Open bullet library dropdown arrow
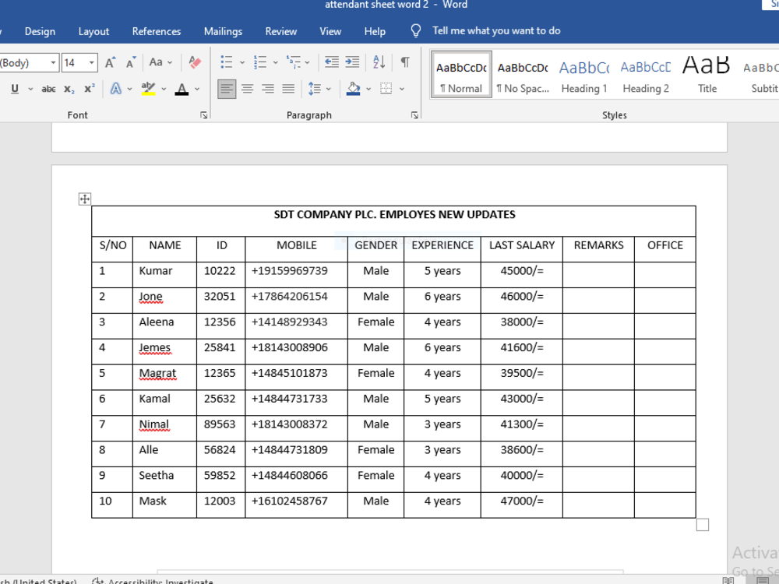The width and height of the screenshot is (779, 584). (242, 62)
